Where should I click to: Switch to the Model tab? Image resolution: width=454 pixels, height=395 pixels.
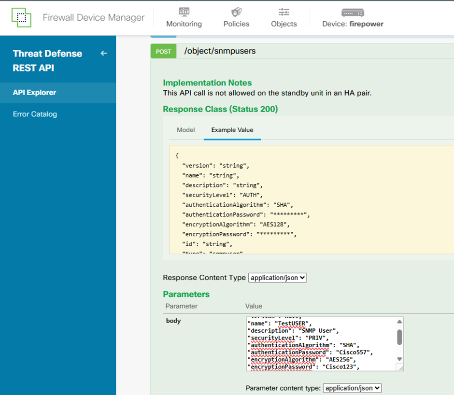pyautogui.click(x=185, y=130)
